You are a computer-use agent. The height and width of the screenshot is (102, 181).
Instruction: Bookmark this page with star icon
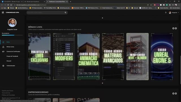[151, 5]
